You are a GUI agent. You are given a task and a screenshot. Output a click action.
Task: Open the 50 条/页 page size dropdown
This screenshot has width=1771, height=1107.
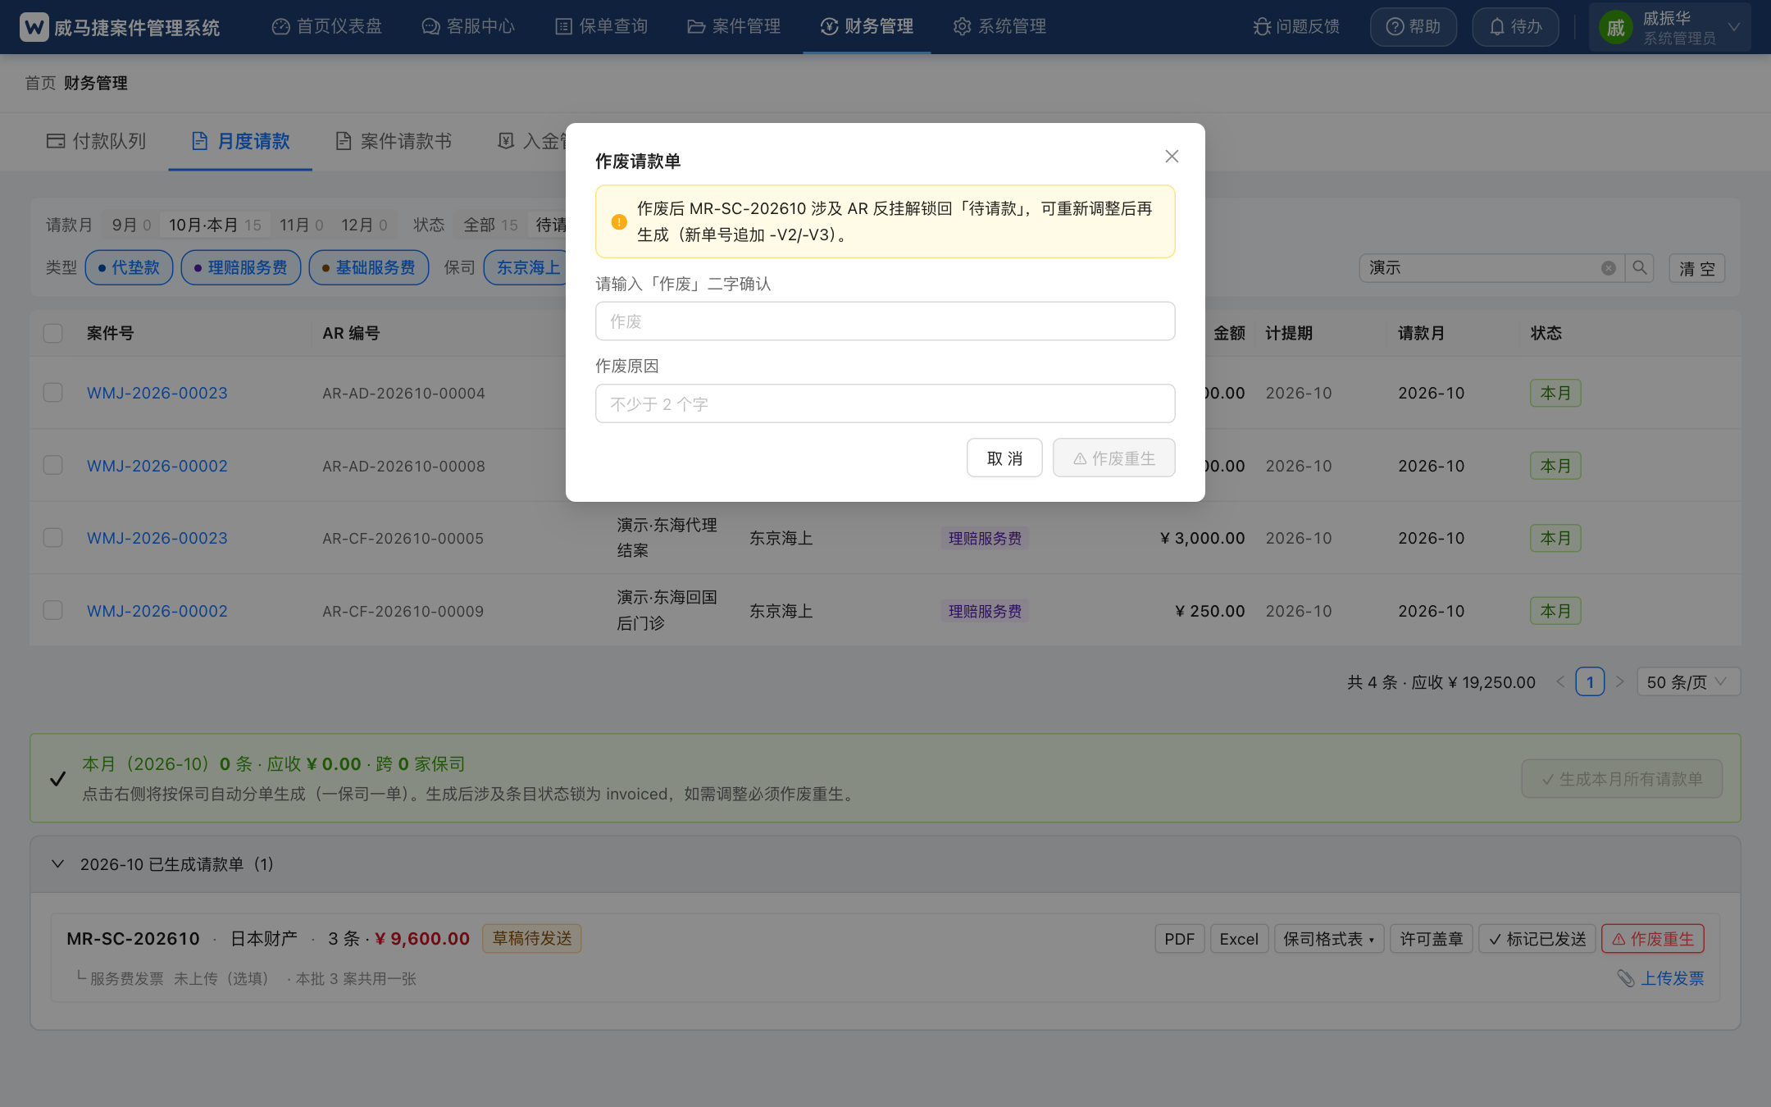coord(1688,682)
